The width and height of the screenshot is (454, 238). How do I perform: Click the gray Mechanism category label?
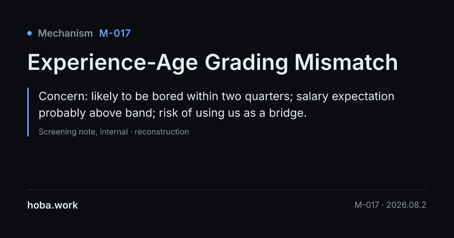[x=65, y=33]
